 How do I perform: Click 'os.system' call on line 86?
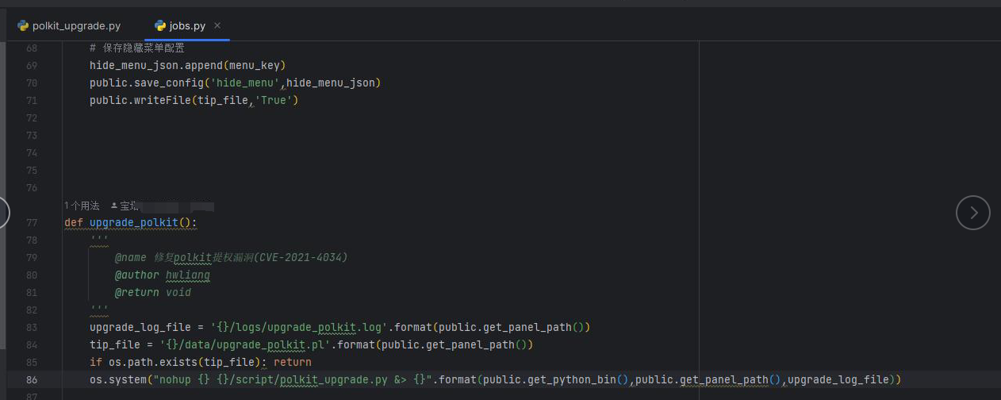pyautogui.click(x=118, y=380)
